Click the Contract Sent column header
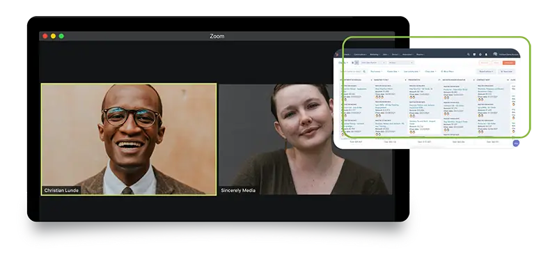Image resolution: width=557 pixels, height=257 pixels. click(x=483, y=80)
